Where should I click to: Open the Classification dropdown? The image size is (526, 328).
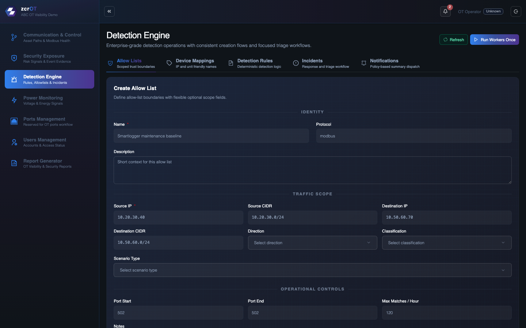click(447, 243)
